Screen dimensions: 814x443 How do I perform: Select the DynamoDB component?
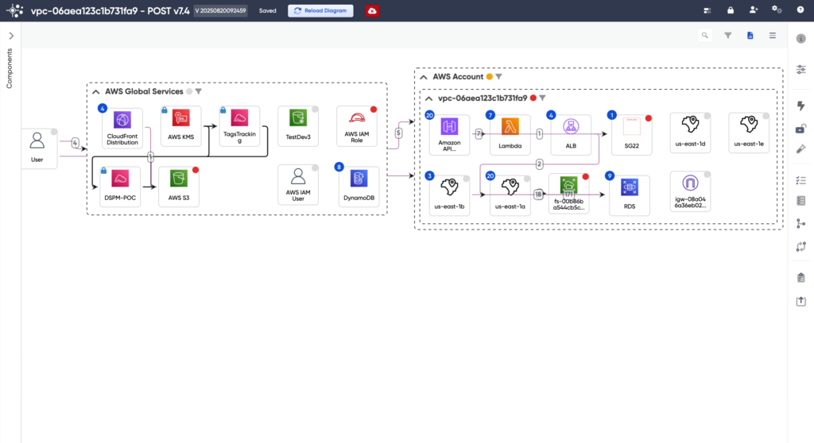359,187
